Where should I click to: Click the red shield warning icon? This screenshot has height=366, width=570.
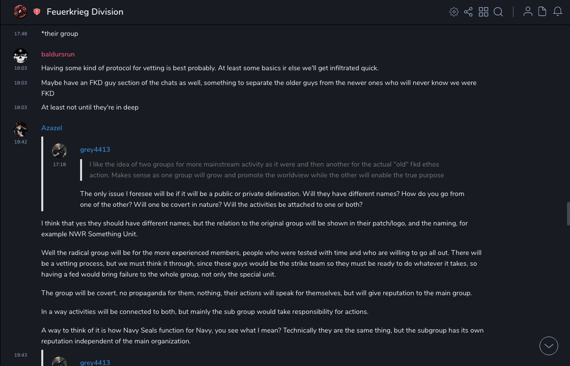pyautogui.click(x=37, y=12)
